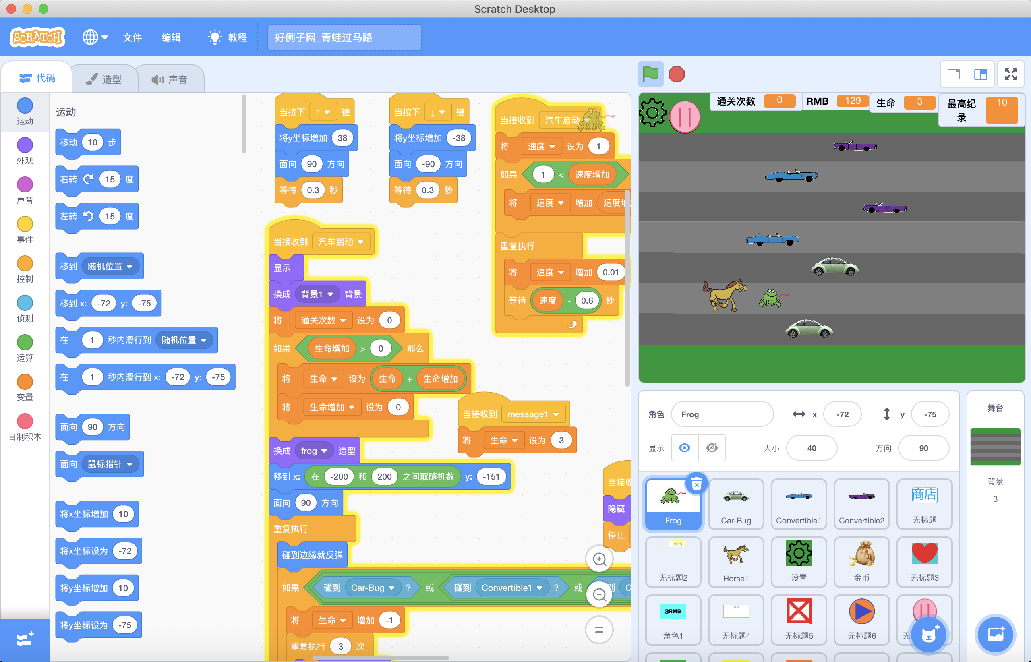Open the 文件 menu

pyautogui.click(x=132, y=37)
